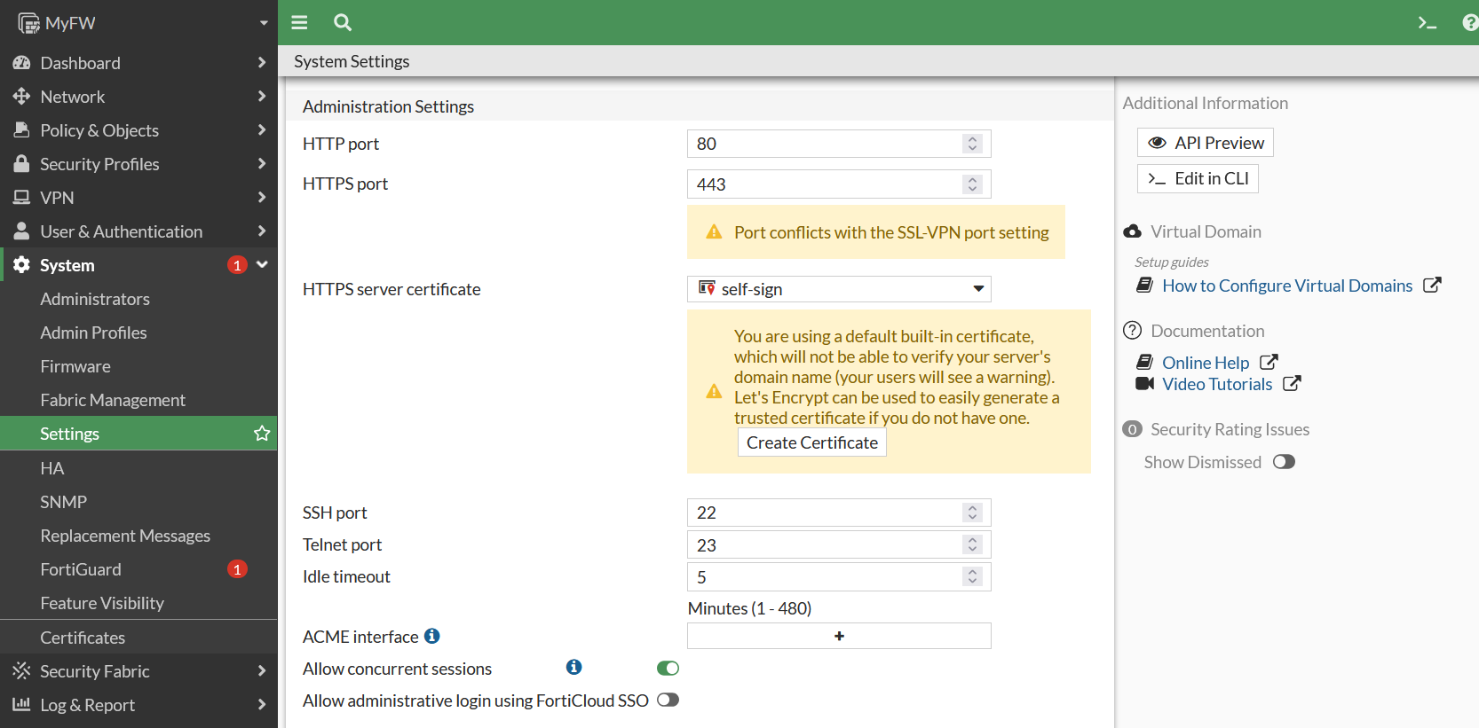This screenshot has height=728, width=1479.
Task: Open HTTPS server certificate dropdown
Action: [x=839, y=289]
